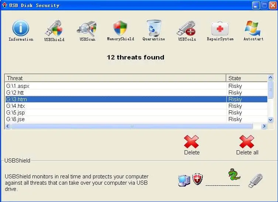The image size is (278, 202).
Task: Close the USB Disk Security window
Action: click(273, 5)
